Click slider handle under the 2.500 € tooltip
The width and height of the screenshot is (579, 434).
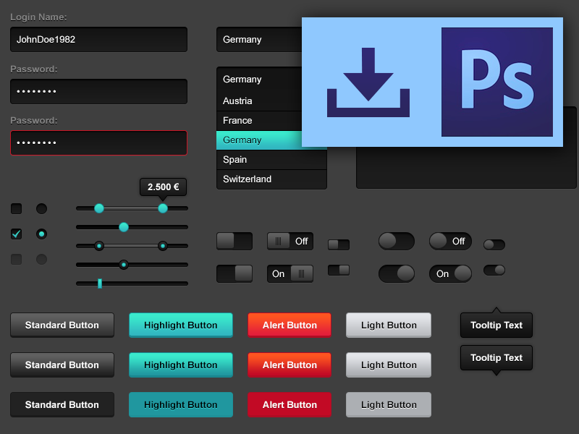click(x=163, y=208)
